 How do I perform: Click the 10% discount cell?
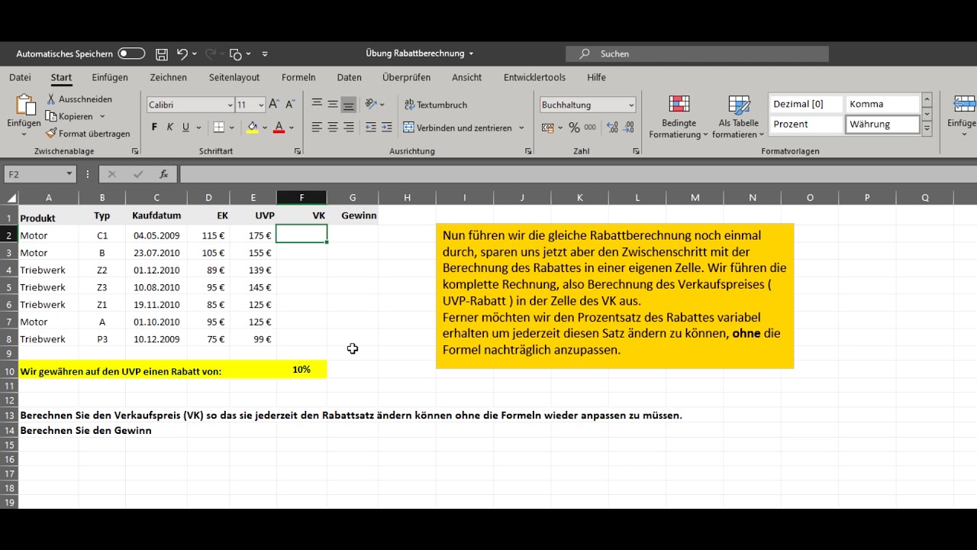(x=301, y=370)
